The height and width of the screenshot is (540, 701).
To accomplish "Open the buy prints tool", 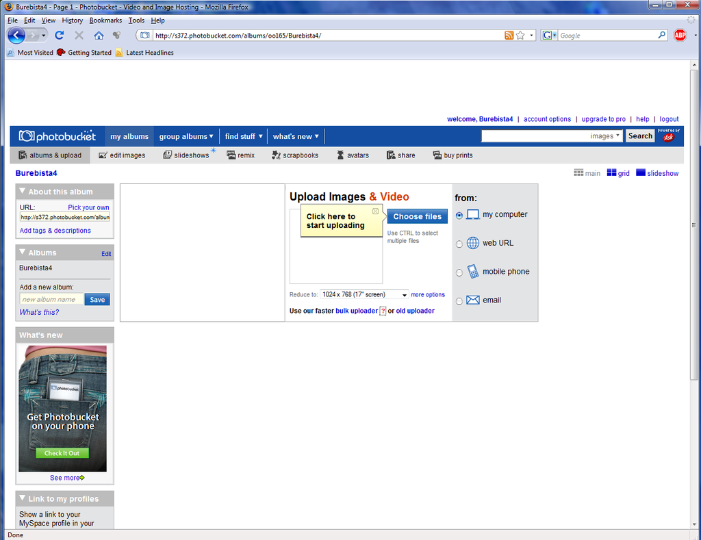I will pyautogui.click(x=453, y=155).
